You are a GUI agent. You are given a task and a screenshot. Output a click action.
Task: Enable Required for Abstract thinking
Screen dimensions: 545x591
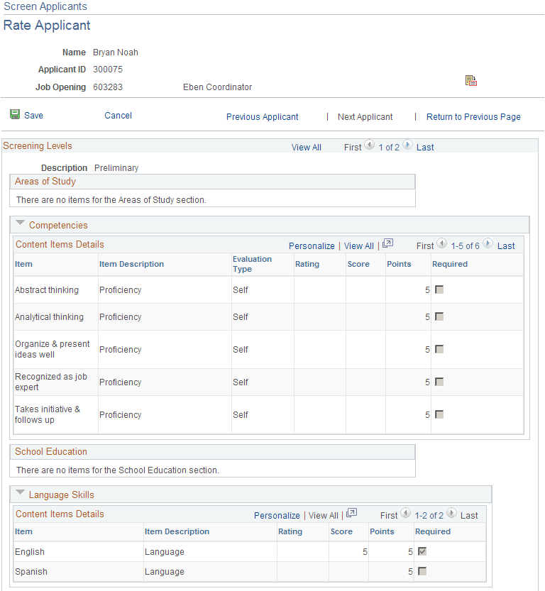pyautogui.click(x=439, y=289)
